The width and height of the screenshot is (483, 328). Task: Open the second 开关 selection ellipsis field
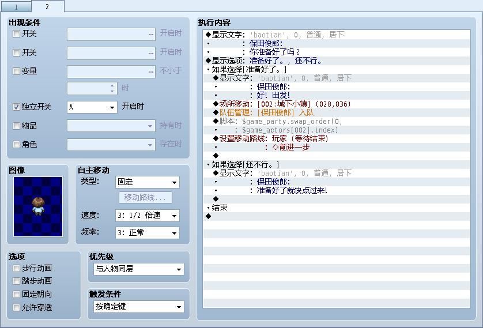click(x=111, y=53)
